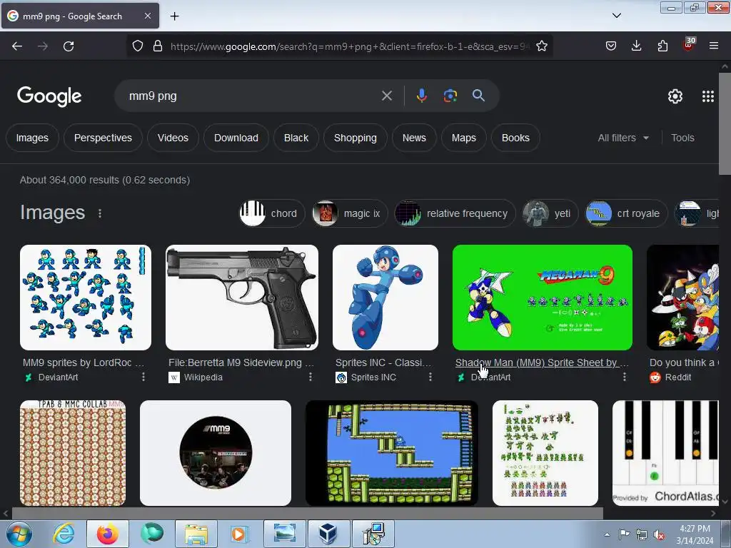Switch to the Images filter
Screen dimensions: 731x548
[32, 138]
